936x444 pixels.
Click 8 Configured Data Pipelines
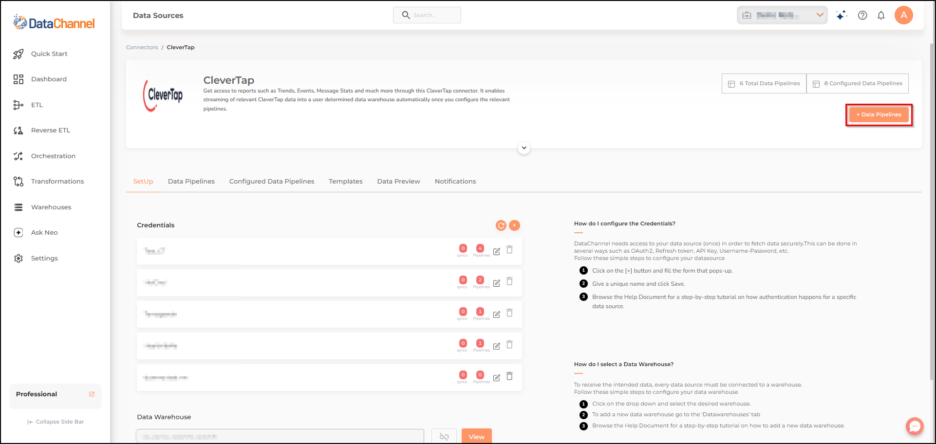[x=858, y=84]
